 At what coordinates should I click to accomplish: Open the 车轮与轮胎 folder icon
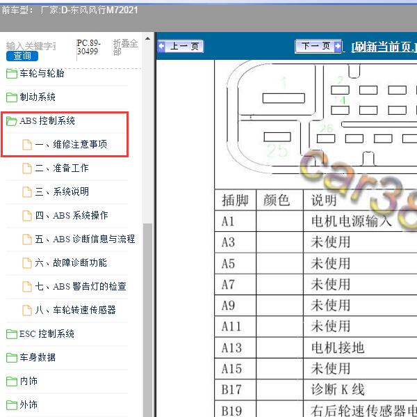point(11,74)
